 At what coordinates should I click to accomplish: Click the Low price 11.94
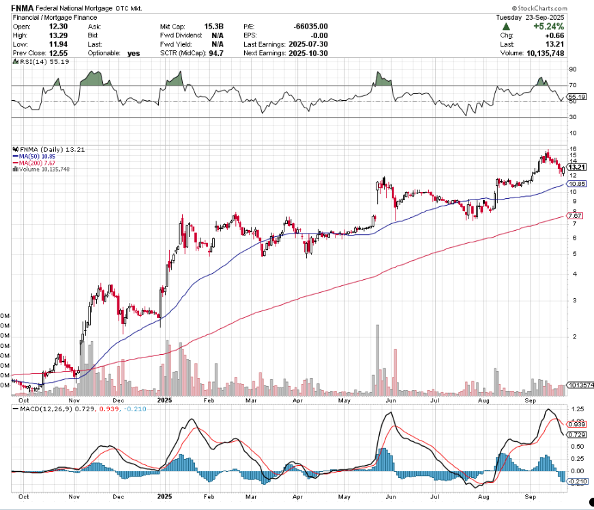59,44
